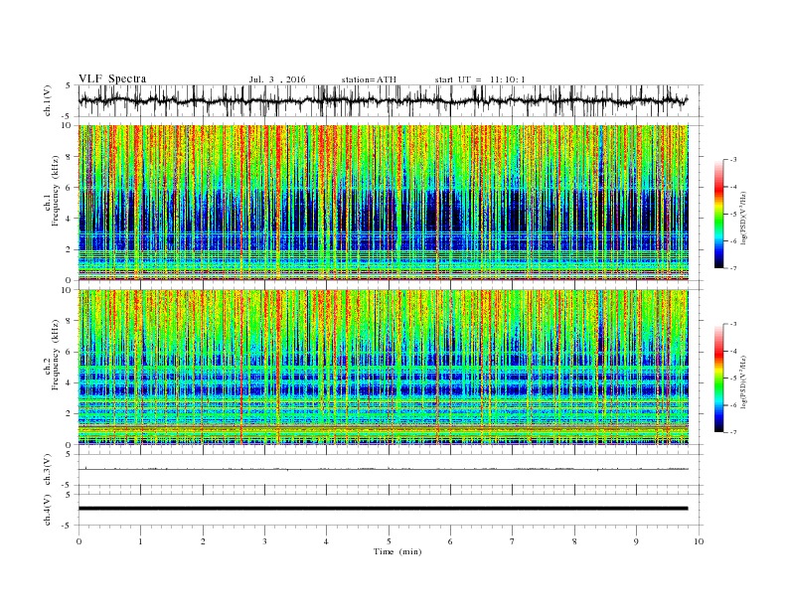Click the thick black ch.4 signal trace
787x608 pixels.
click(383, 509)
